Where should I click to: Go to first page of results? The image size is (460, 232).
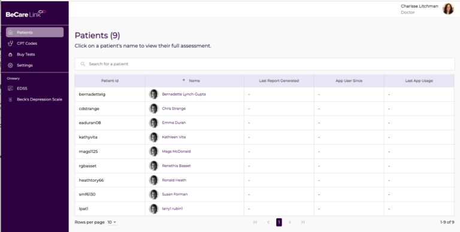pos(255,222)
